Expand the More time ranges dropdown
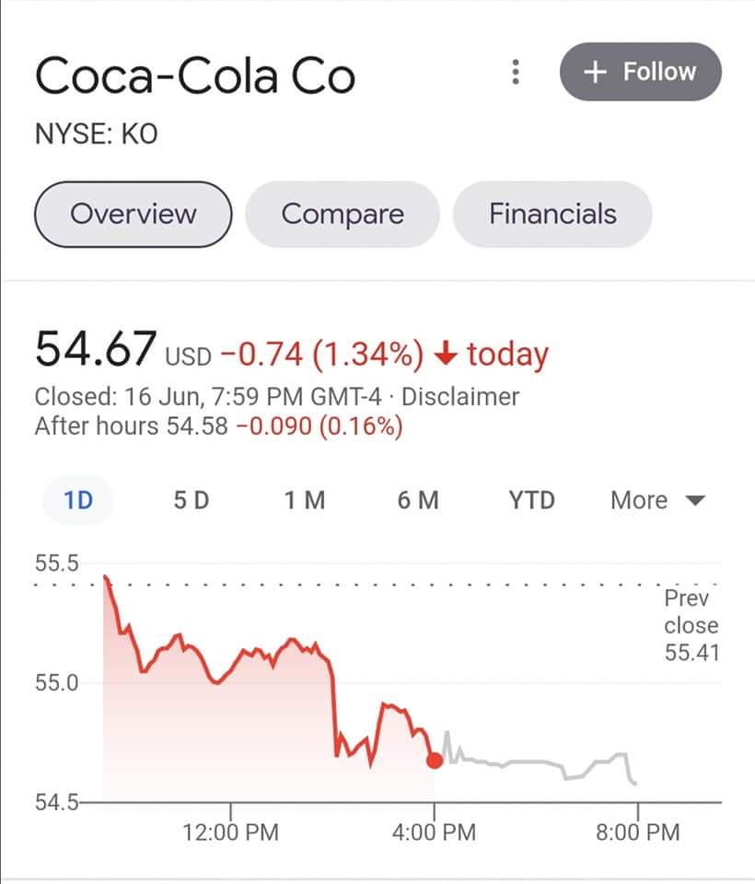Viewport: 755px width, 884px height. pyautogui.click(x=656, y=501)
